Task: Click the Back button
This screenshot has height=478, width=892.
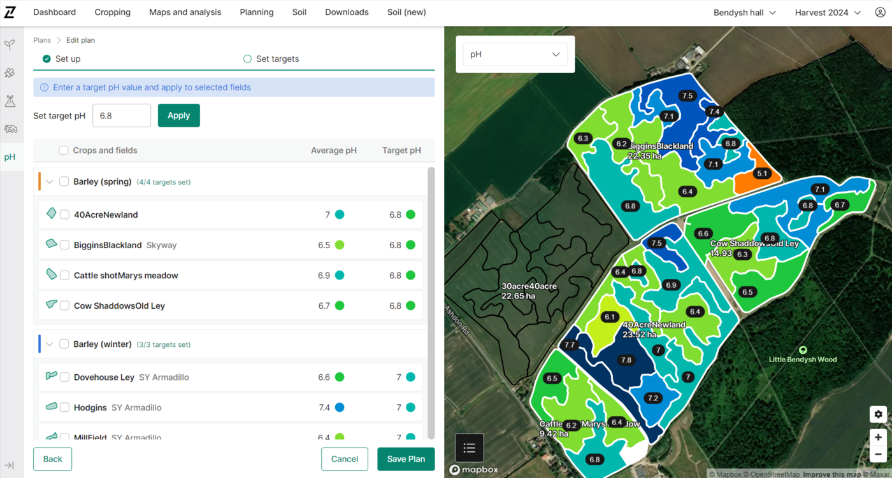Action: click(53, 459)
